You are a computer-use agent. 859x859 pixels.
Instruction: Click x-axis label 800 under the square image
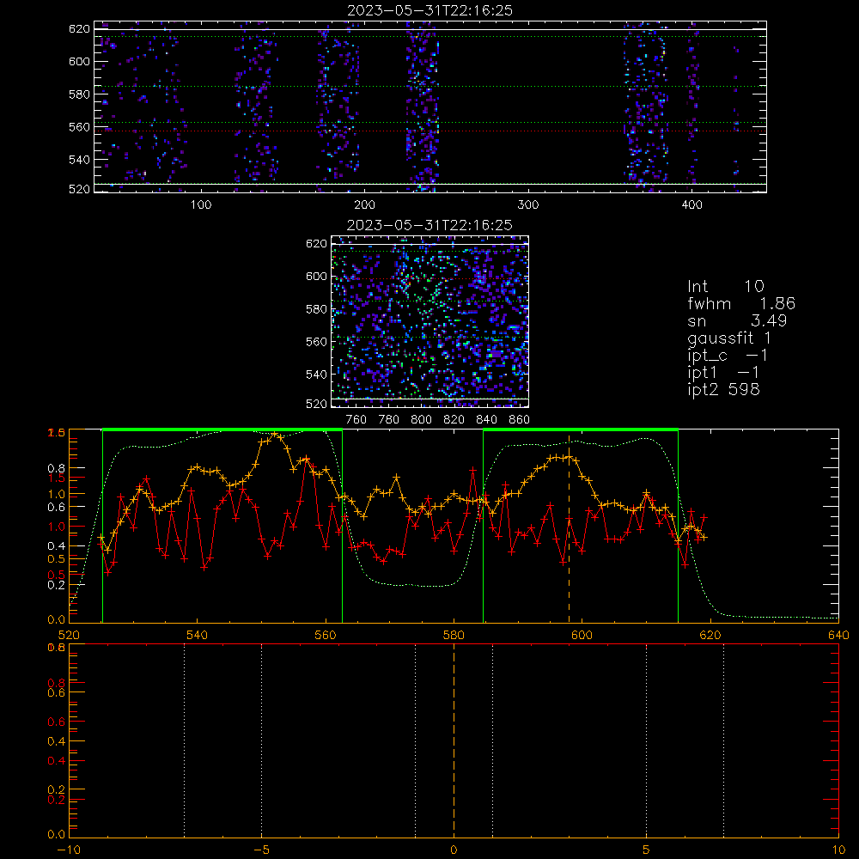(421, 420)
